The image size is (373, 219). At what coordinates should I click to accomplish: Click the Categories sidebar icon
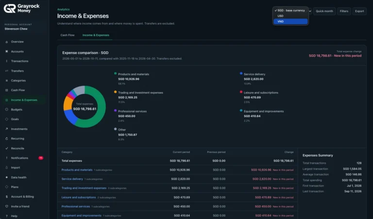pyautogui.click(x=7, y=80)
